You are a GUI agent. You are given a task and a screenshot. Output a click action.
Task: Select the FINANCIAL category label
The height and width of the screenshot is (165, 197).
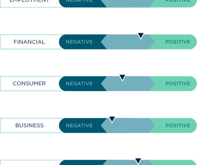pyautogui.click(x=29, y=42)
